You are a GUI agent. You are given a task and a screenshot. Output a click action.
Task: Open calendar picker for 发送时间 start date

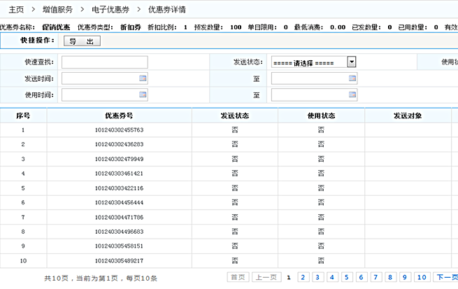143,78
